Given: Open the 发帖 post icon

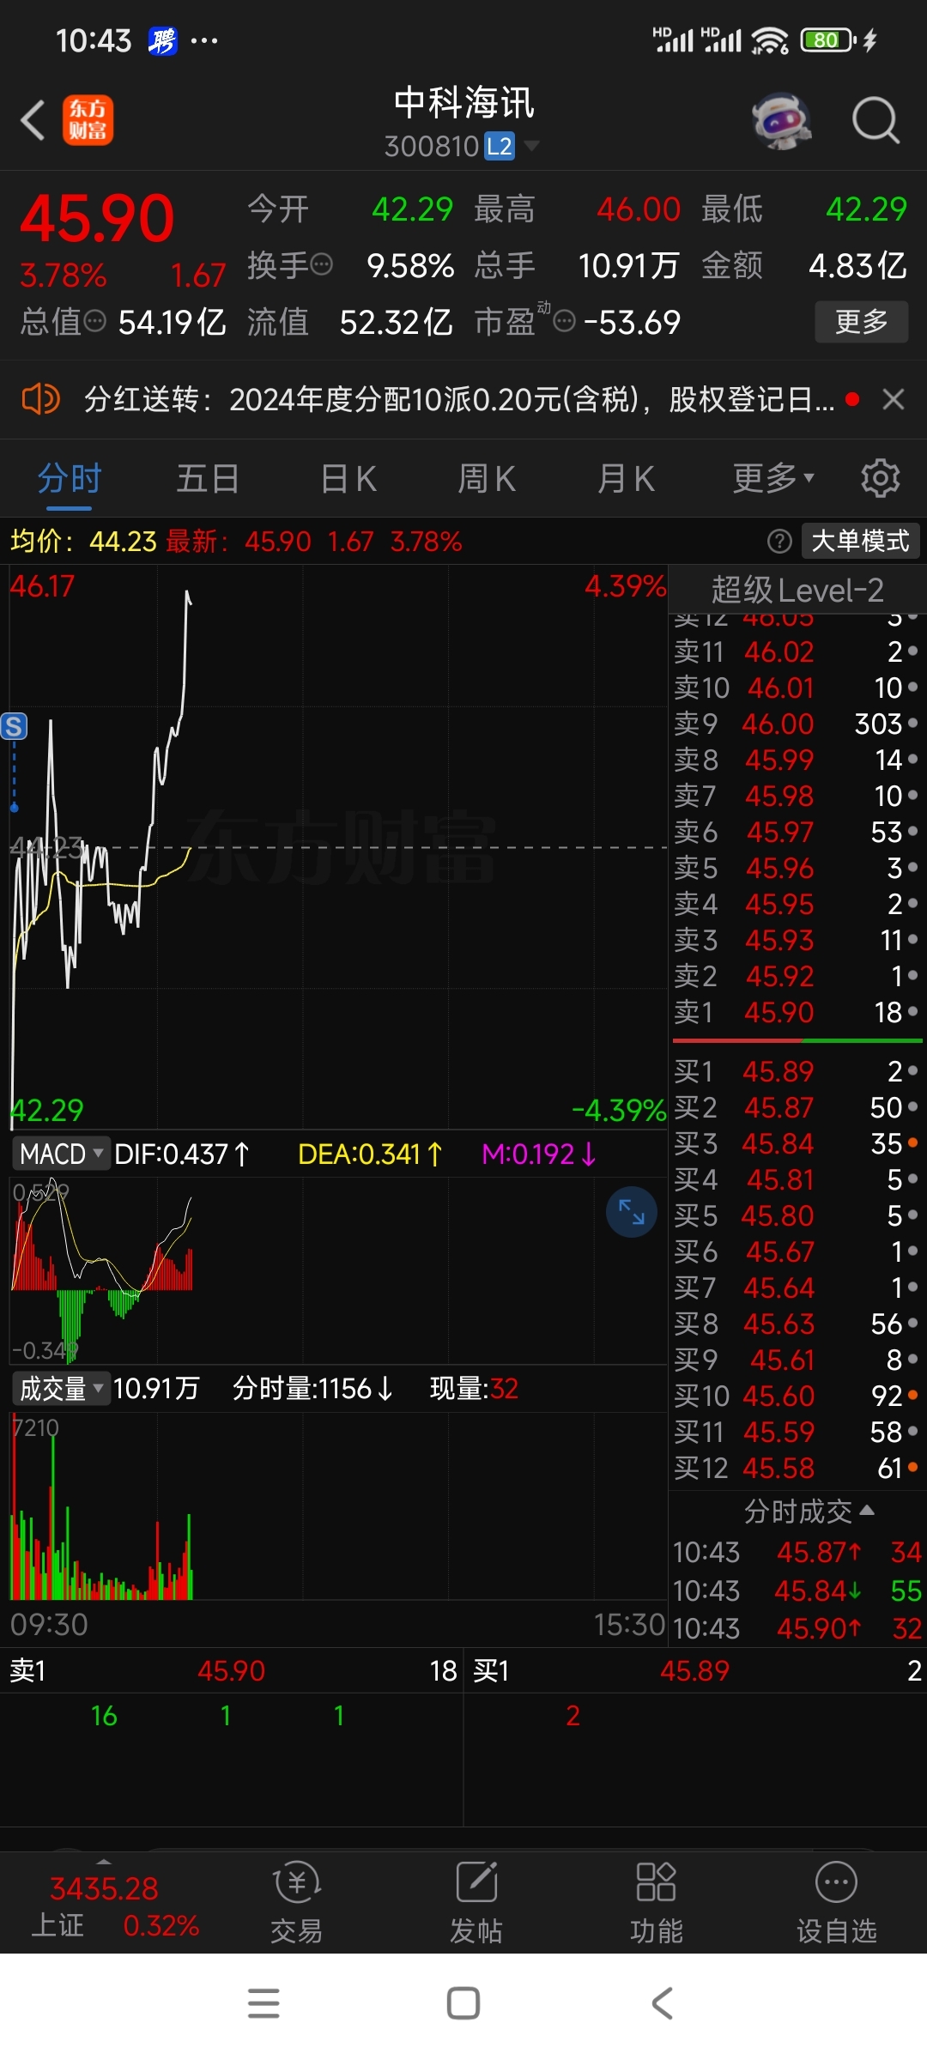Looking at the screenshot, I should point(476,1904).
